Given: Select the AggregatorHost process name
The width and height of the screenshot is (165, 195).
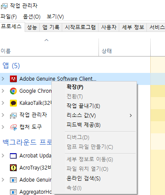Looking at the screenshot, I should tap(35, 192).
